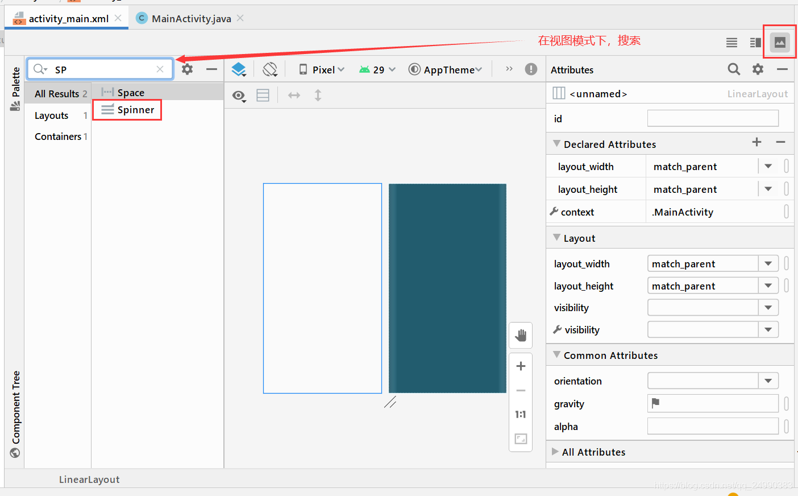Select Layouts palette category
This screenshot has height=496, width=798.
57,115
